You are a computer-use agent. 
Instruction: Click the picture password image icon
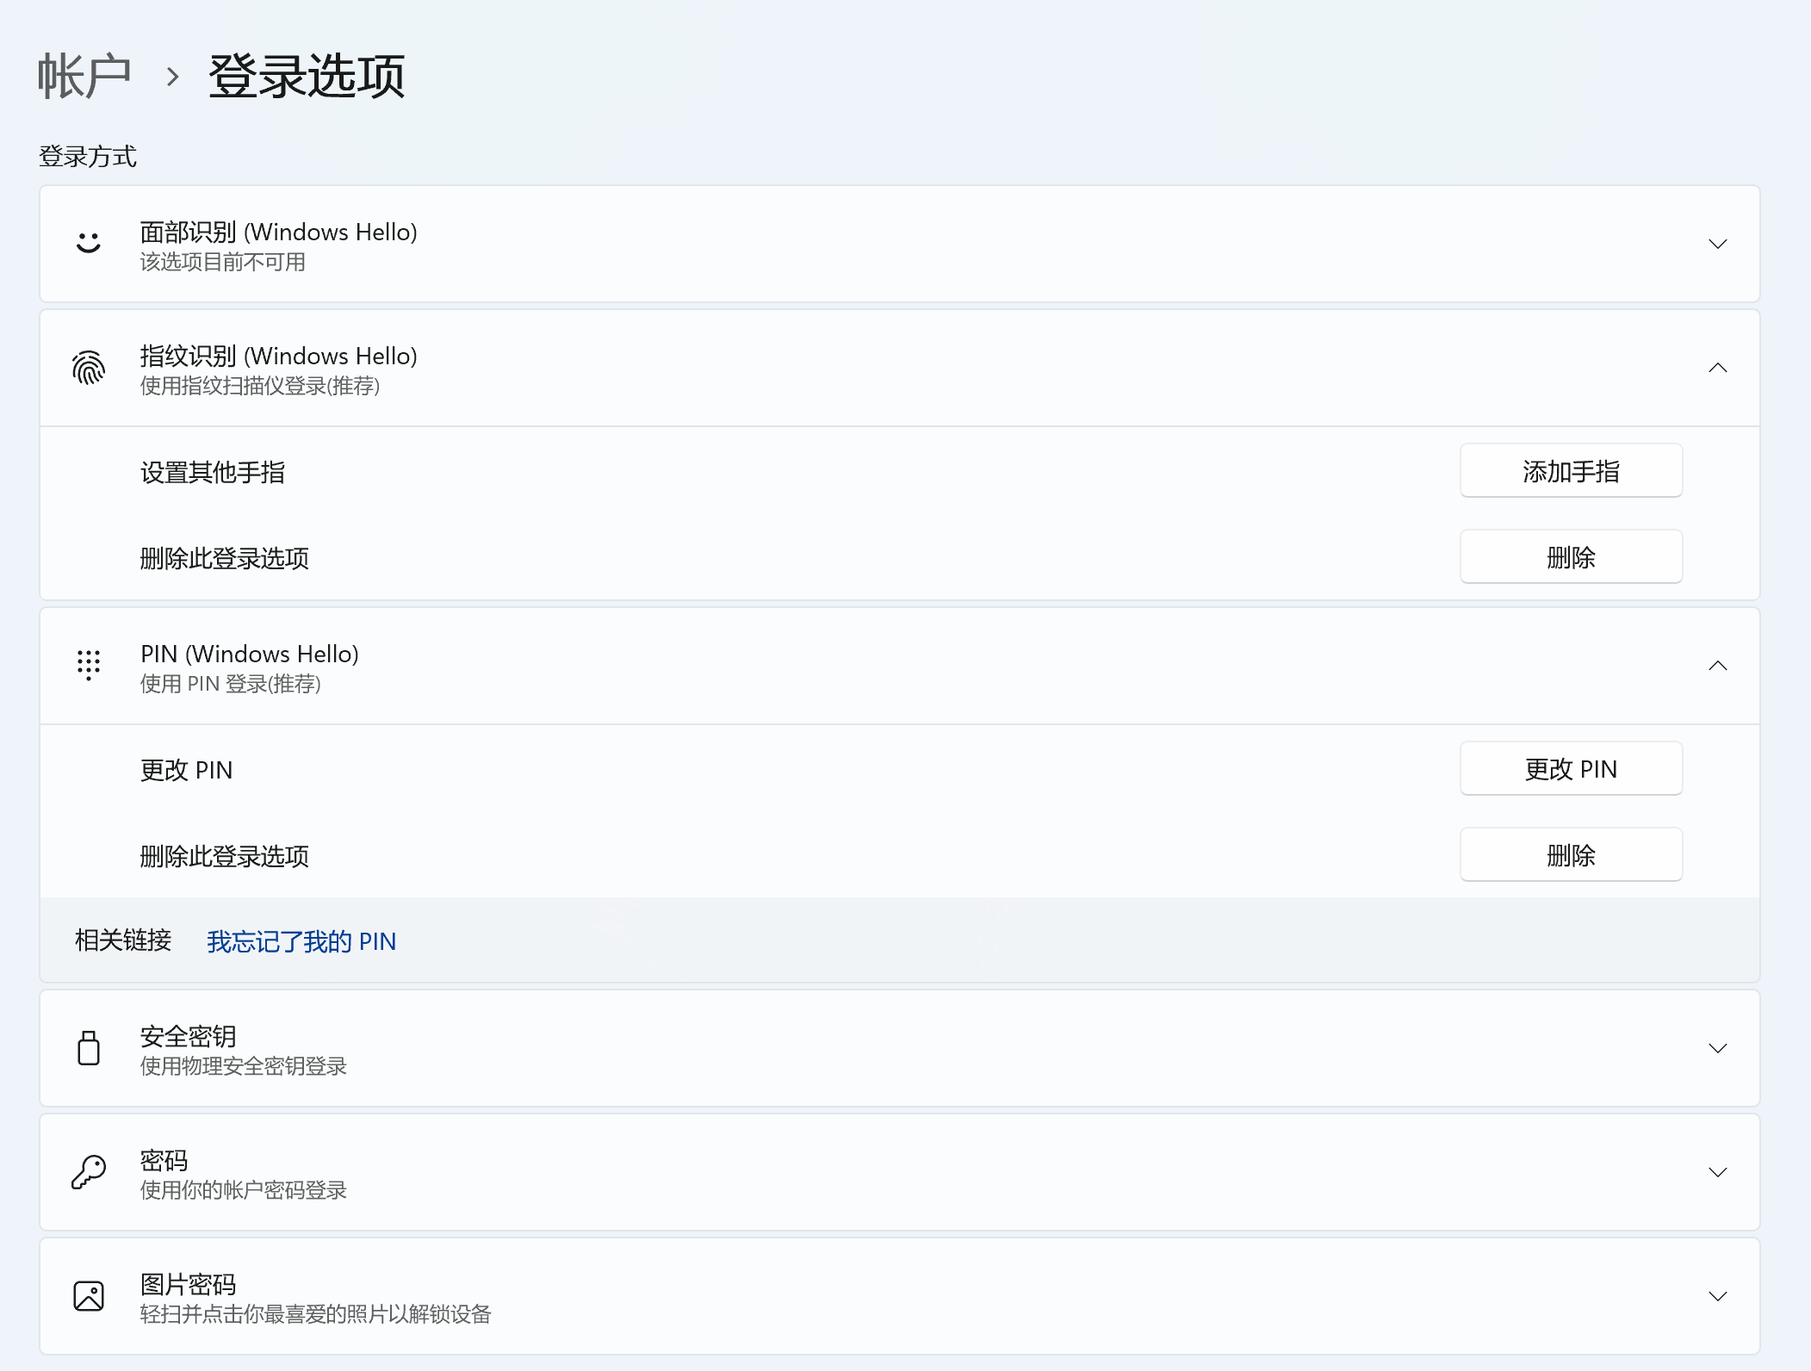pyautogui.click(x=89, y=1296)
